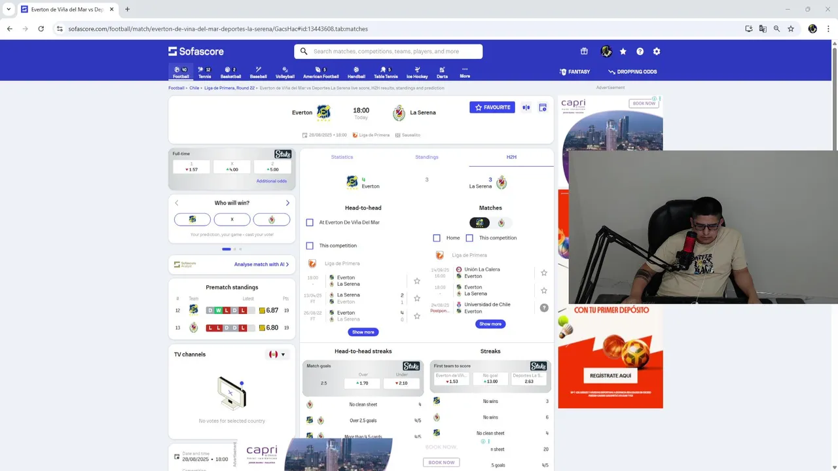The height and width of the screenshot is (471, 838).
Task: Open a new Chrome tab
Action: [x=127, y=9]
